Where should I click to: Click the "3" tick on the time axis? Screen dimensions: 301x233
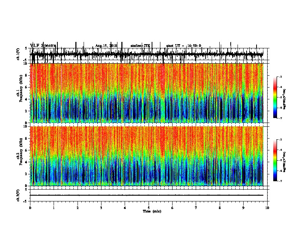click(101, 208)
